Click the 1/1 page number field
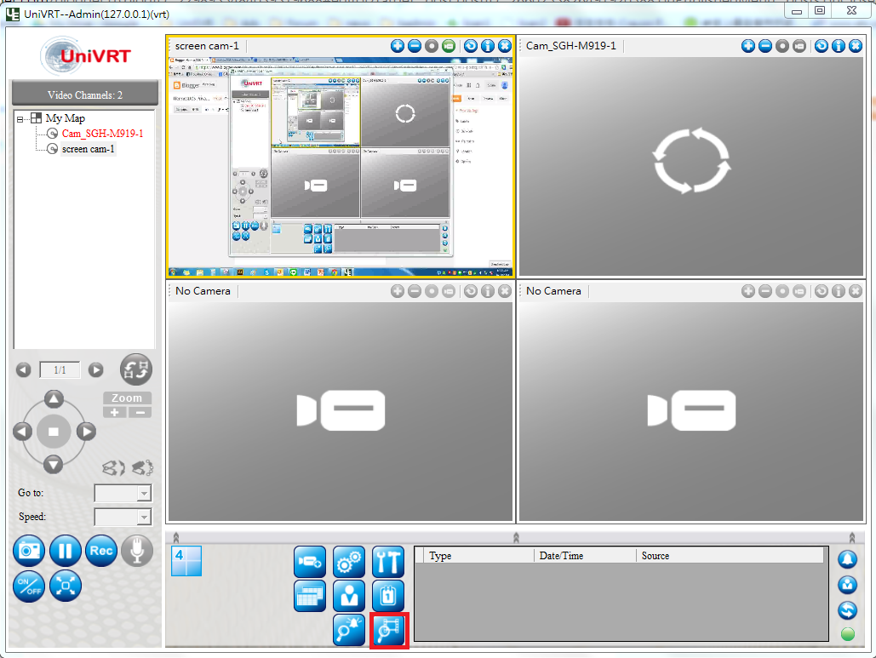The height and width of the screenshot is (658, 876). pyautogui.click(x=60, y=369)
